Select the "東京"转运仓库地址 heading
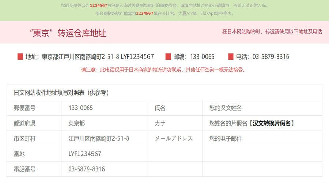329x183 pixels. click(68, 33)
